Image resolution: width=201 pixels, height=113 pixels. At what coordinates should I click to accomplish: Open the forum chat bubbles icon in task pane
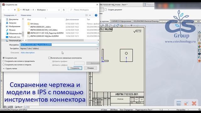199,57
